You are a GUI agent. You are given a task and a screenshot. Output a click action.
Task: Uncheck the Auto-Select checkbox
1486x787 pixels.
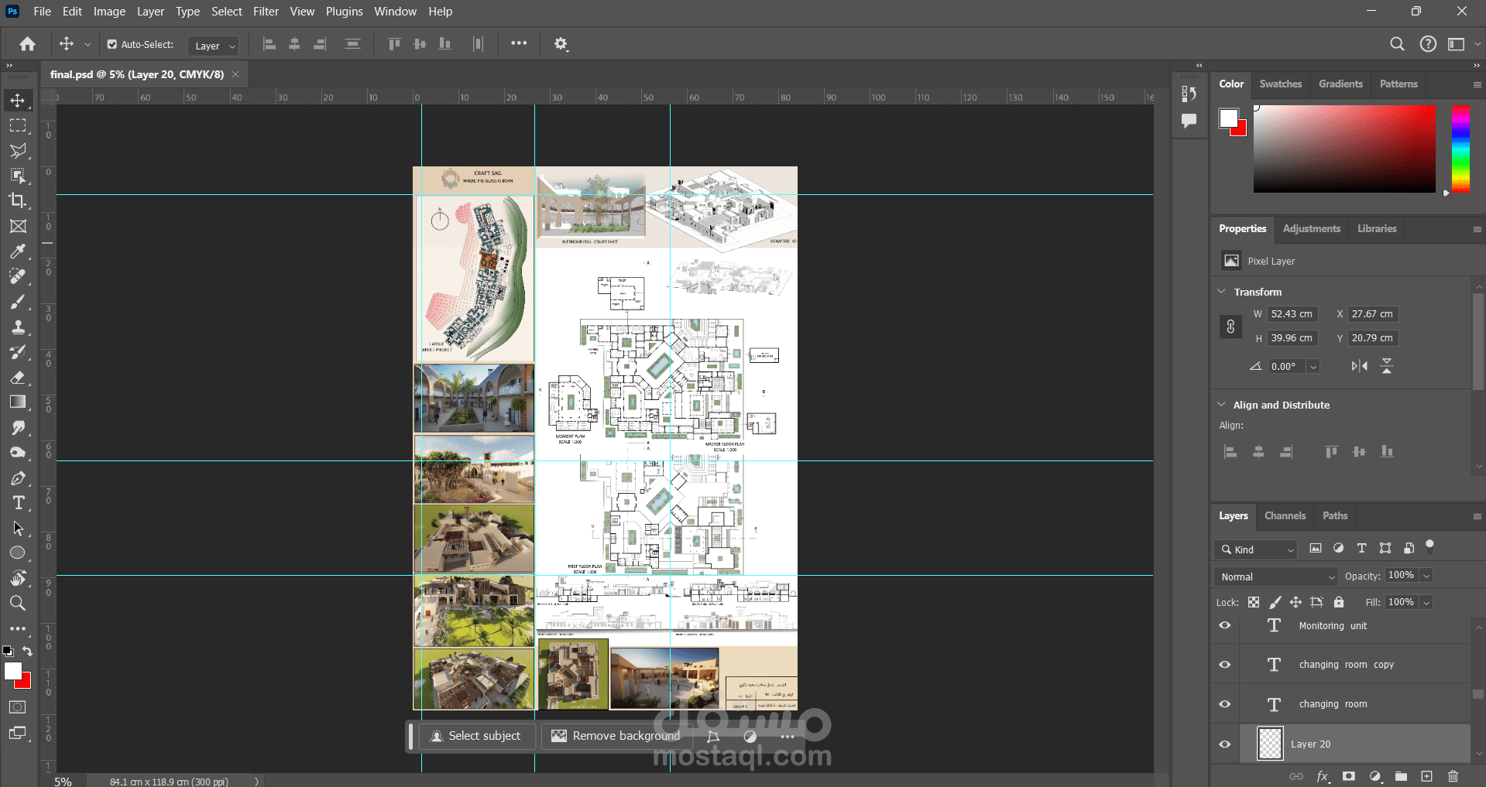coord(112,45)
